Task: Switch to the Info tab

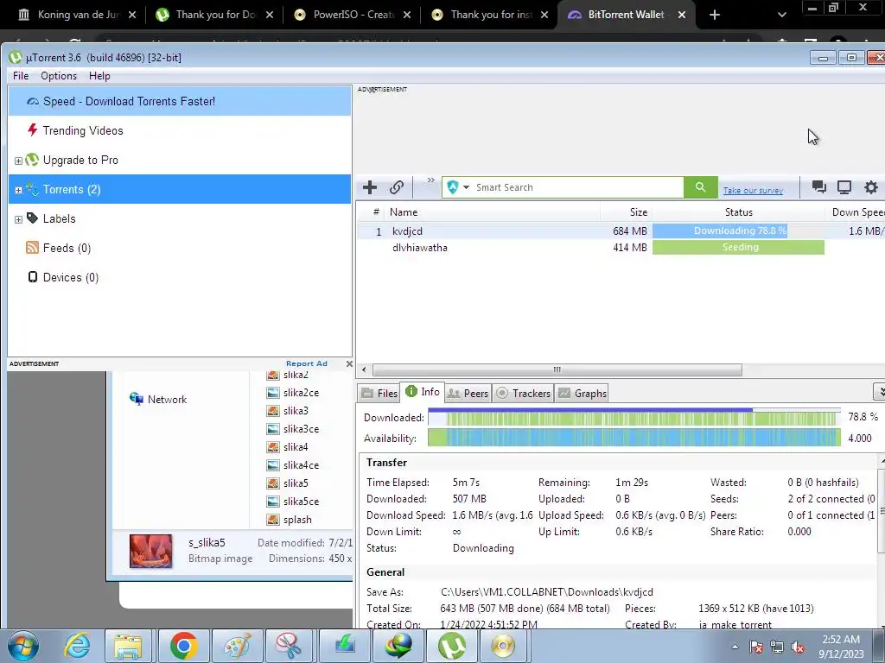Action: 423,392
